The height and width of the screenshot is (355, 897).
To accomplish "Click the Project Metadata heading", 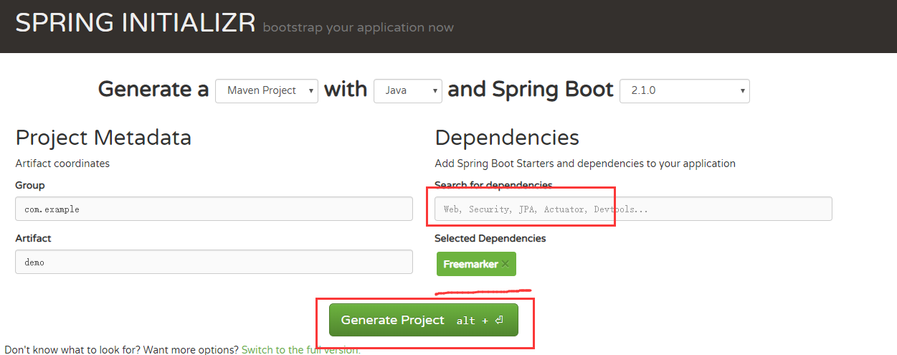I will tap(103, 137).
